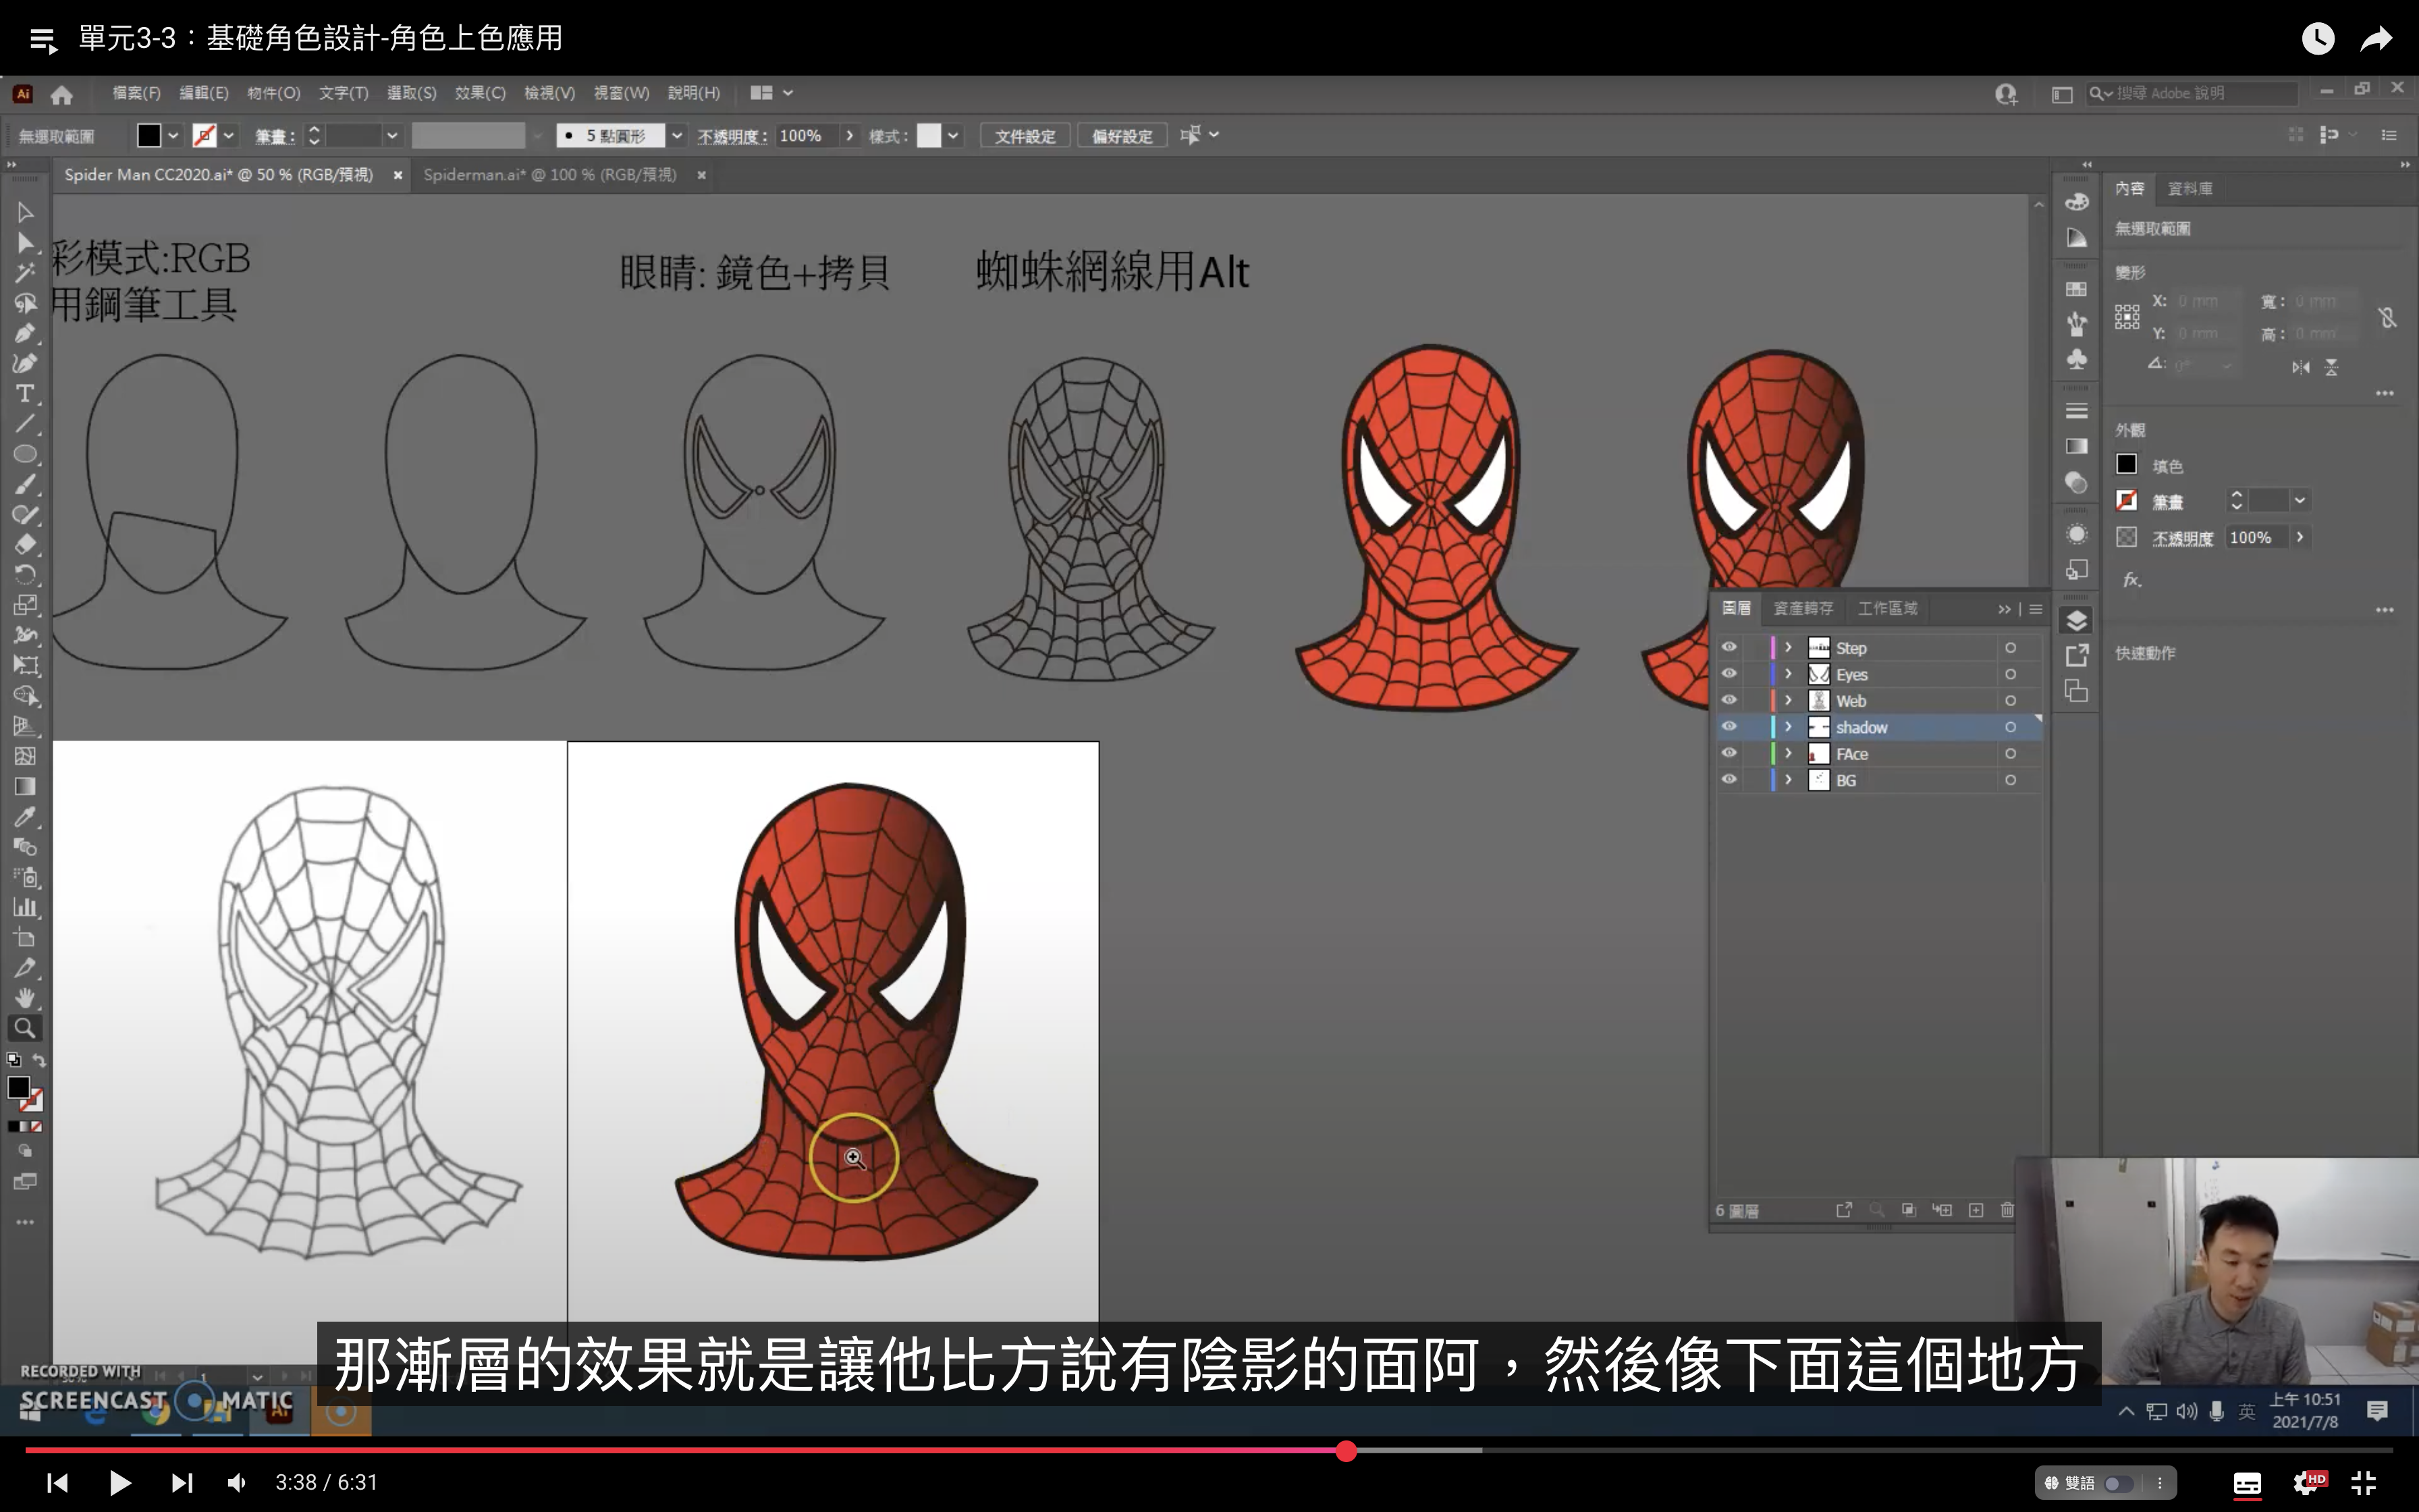The height and width of the screenshot is (1512, 2419).
Task: Click the 搜尋 Adobe 說明 search field
Action: point(2193,93)
